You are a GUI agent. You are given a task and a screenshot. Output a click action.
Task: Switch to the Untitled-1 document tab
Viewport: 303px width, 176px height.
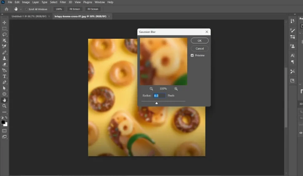[29, 16]
